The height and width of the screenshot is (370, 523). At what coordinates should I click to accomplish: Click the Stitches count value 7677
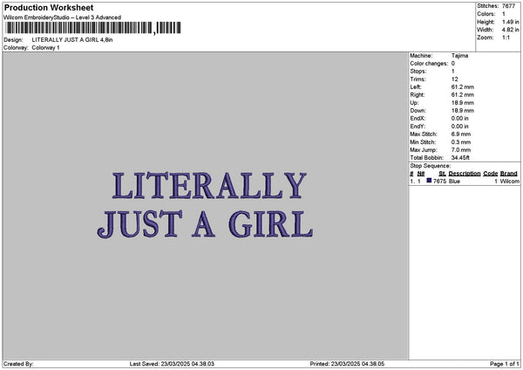pos(509,7)
